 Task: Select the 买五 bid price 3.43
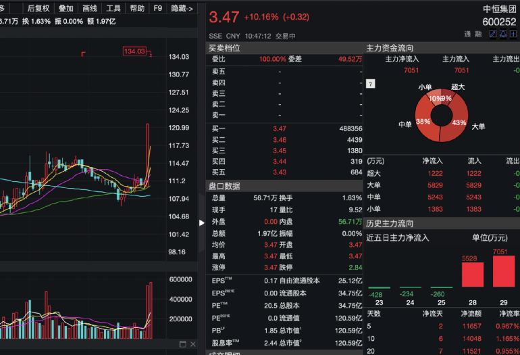[280, 172]
